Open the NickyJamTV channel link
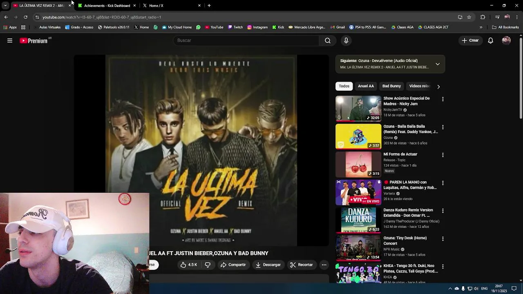 (x=393, y=110)
